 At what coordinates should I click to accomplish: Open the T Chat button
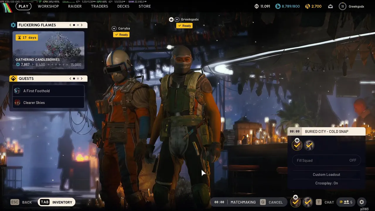tap(325, 202)
